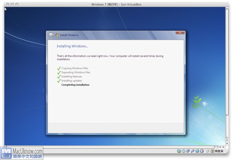
Task: Click the host key indicator text
Action: click(219, 151)
